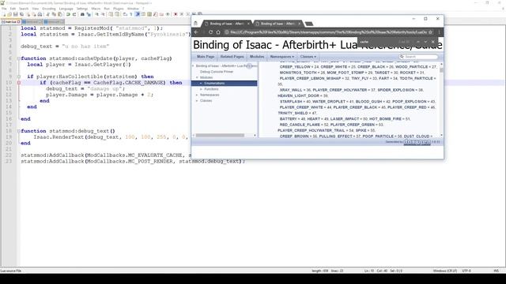Viewport: 506px width, 284px height.
Task: Open the Classes dropdown in docs
Action: tap(308, 56)
